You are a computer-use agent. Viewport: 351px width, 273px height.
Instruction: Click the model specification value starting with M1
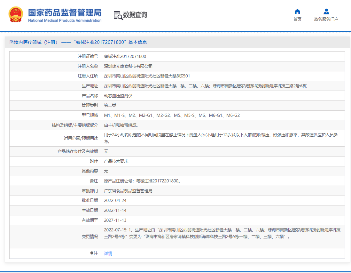point(172,115)
